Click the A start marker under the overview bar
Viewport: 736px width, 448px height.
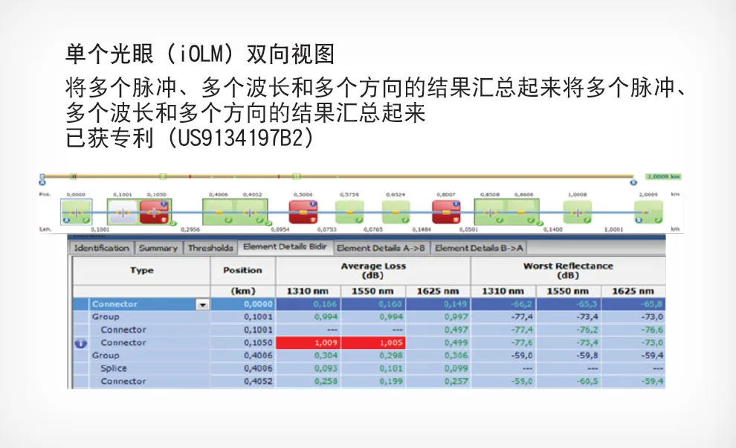[x=42, y=182]
